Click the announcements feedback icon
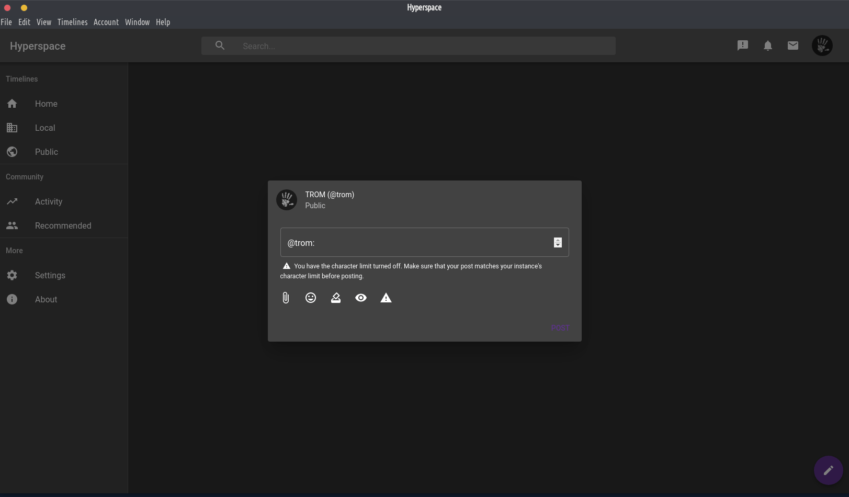 743,46
